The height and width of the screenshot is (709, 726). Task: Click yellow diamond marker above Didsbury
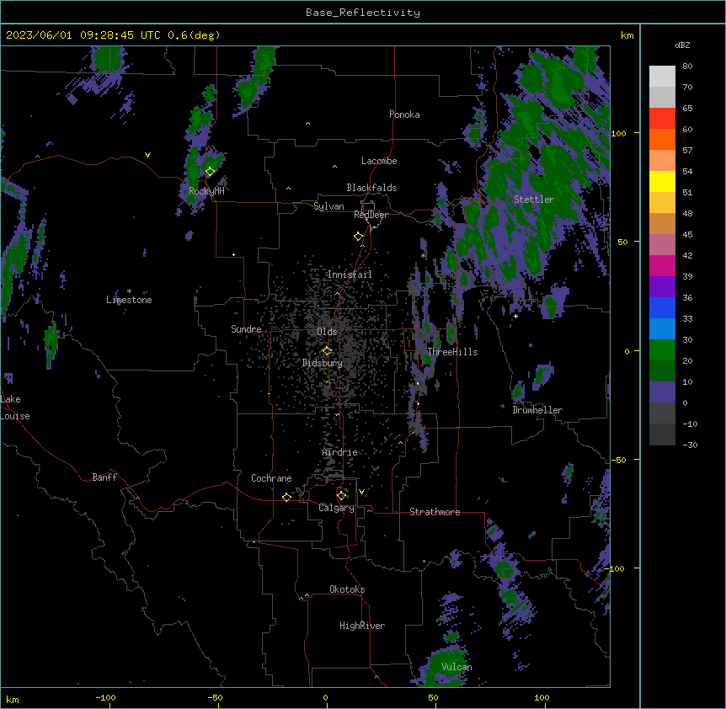328,351
